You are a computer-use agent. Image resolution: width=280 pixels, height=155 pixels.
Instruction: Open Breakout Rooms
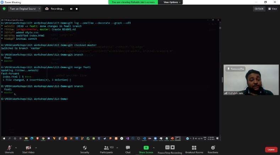pyautogui.click(x=194, y=148)
